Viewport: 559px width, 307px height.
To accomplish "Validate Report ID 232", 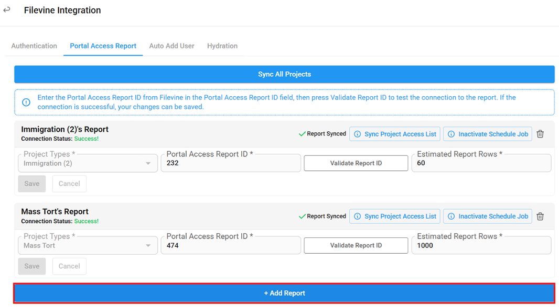I will click(x=356, y=163).
